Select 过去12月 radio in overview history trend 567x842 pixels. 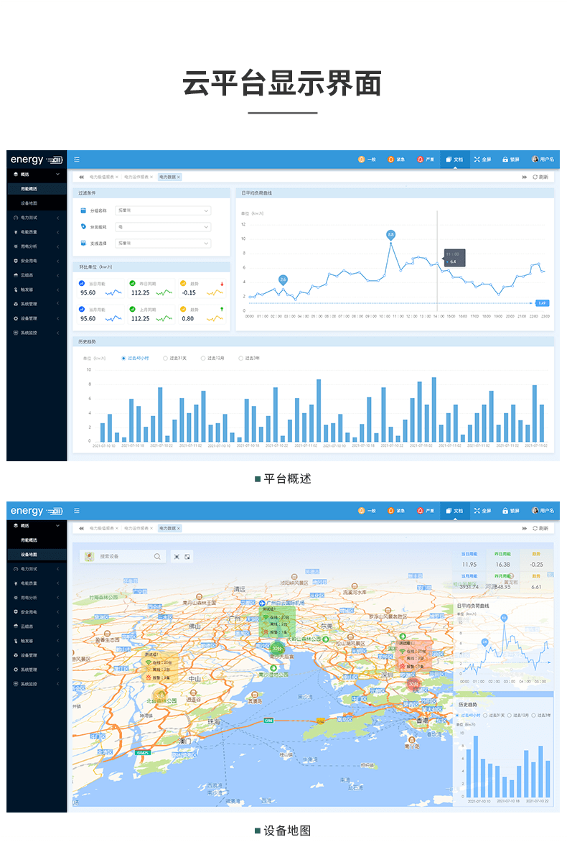[x=203, y=358]
